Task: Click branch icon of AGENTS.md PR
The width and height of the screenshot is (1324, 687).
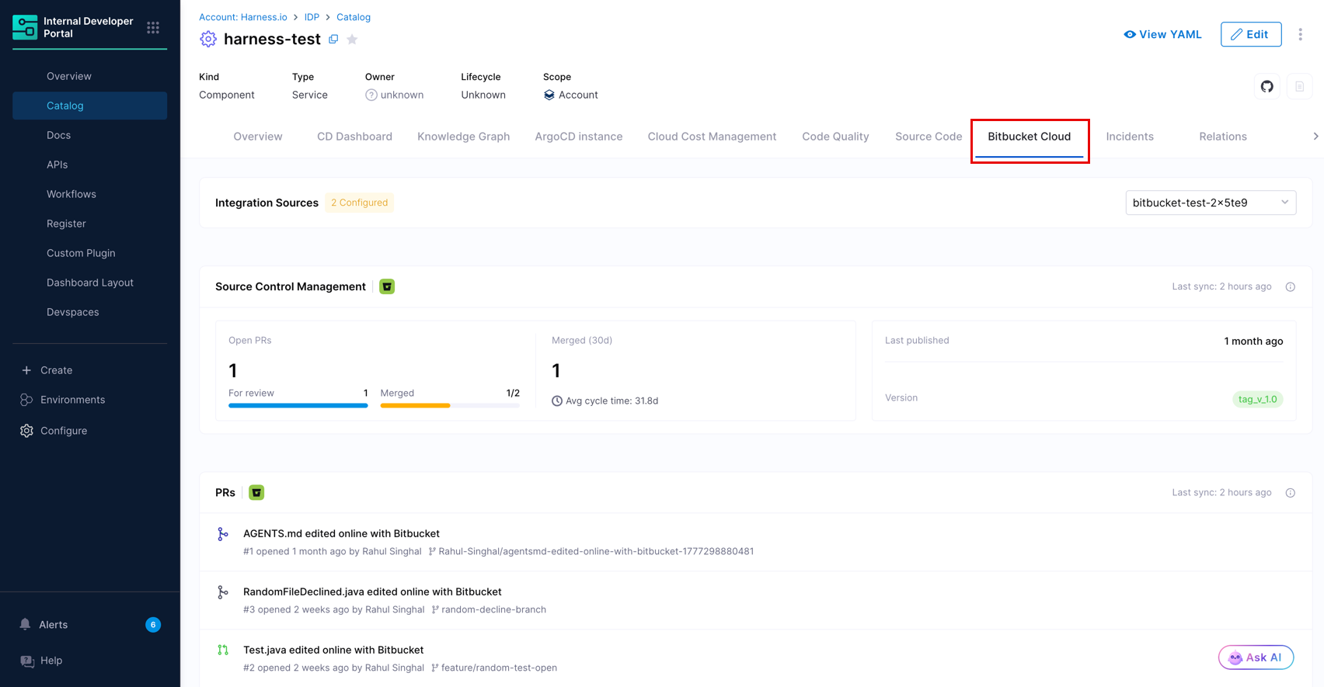Action: tap(223, 534)
